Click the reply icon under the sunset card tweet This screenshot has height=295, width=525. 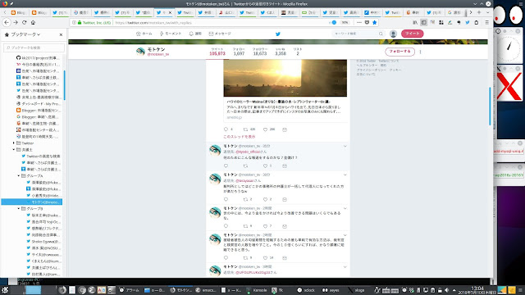coord(226,129)
